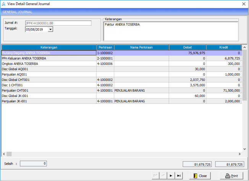Click the Perkiraan column header

click(105, 47)
